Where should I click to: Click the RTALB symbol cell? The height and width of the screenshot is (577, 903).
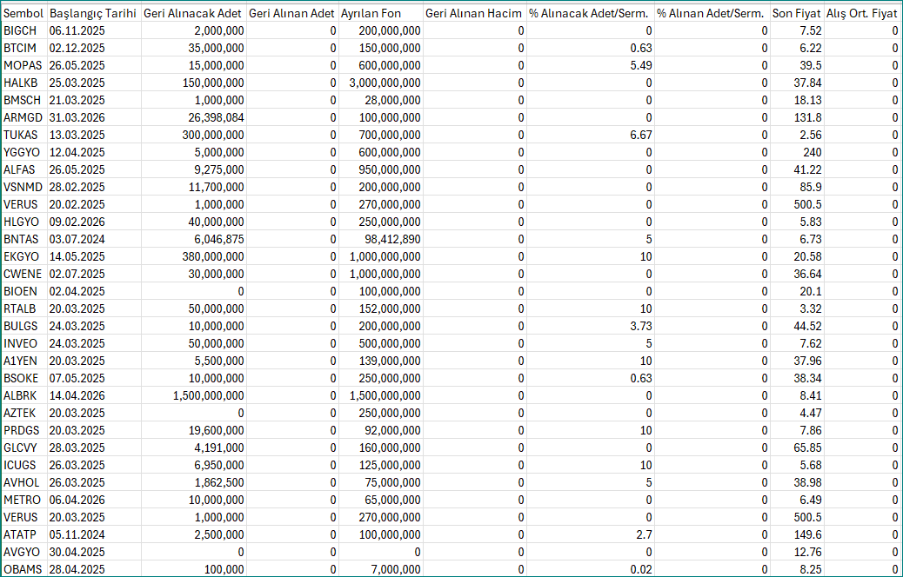coord(23,309)
